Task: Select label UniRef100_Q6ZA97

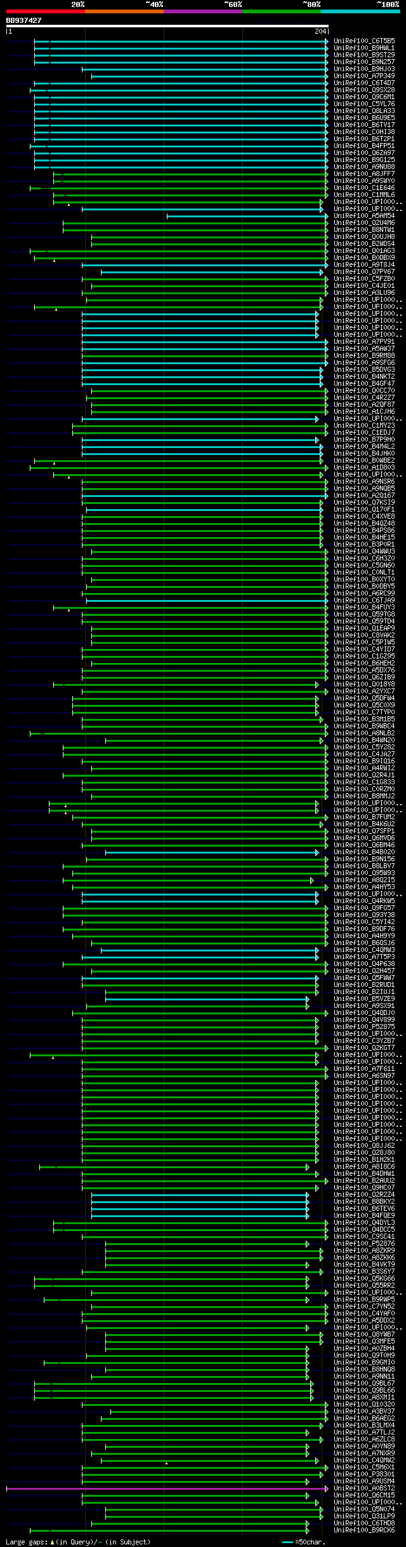Action: 364,153
